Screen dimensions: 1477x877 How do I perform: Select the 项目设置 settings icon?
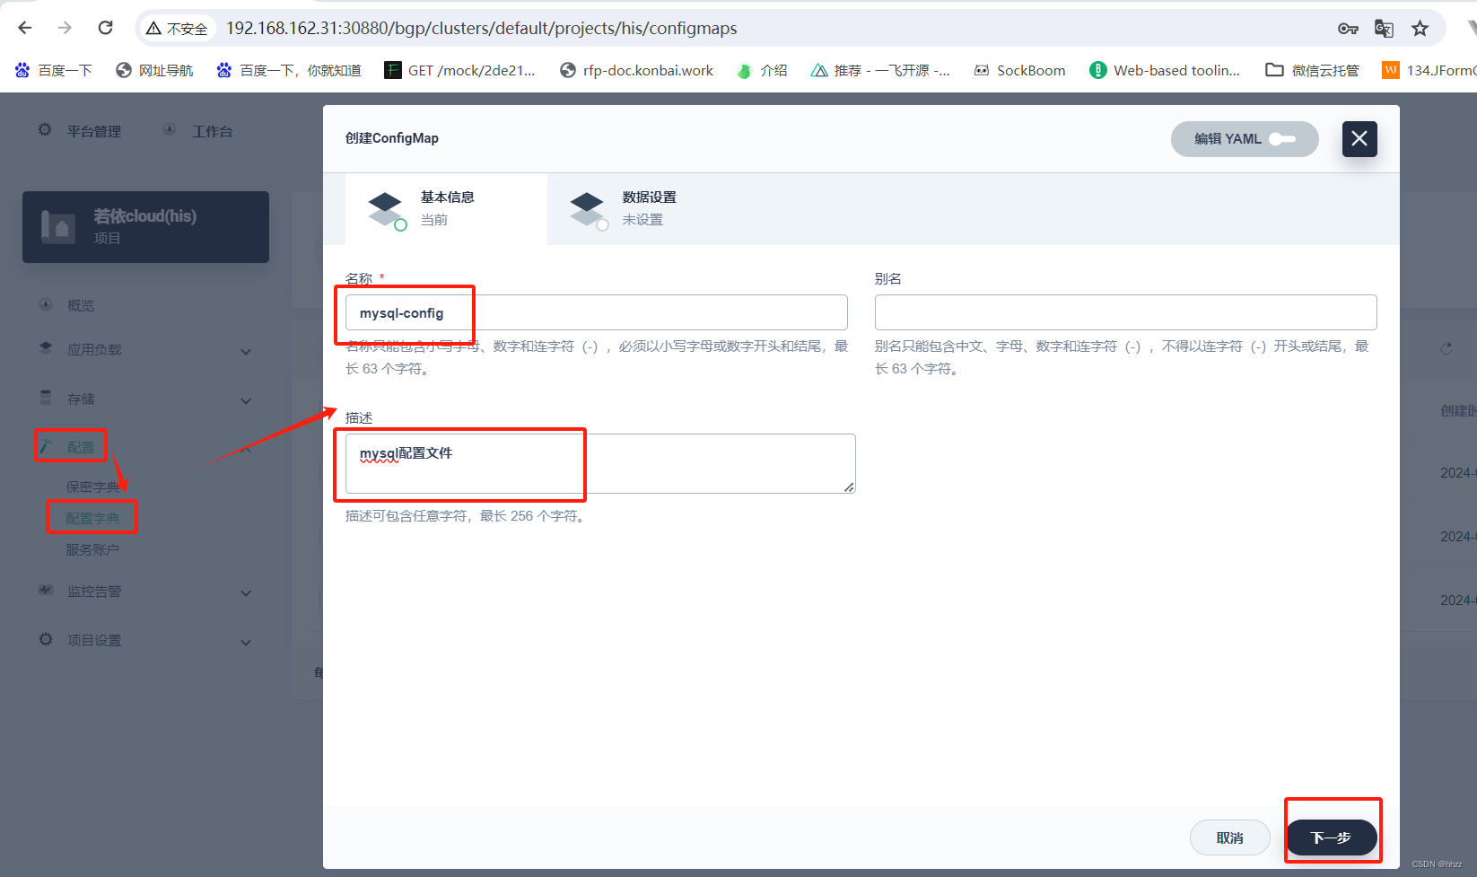[46, 639]
